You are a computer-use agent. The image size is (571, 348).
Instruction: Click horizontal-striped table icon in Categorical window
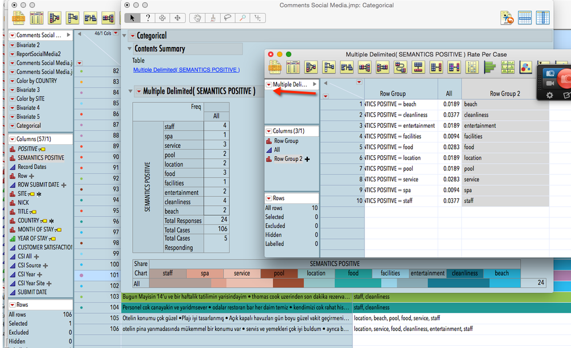525,18
